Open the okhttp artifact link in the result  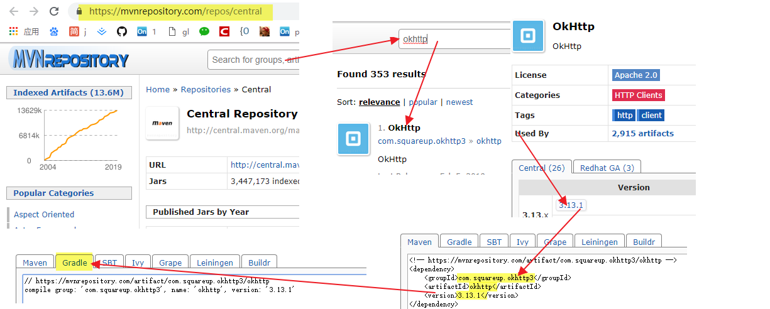[489, 141]
